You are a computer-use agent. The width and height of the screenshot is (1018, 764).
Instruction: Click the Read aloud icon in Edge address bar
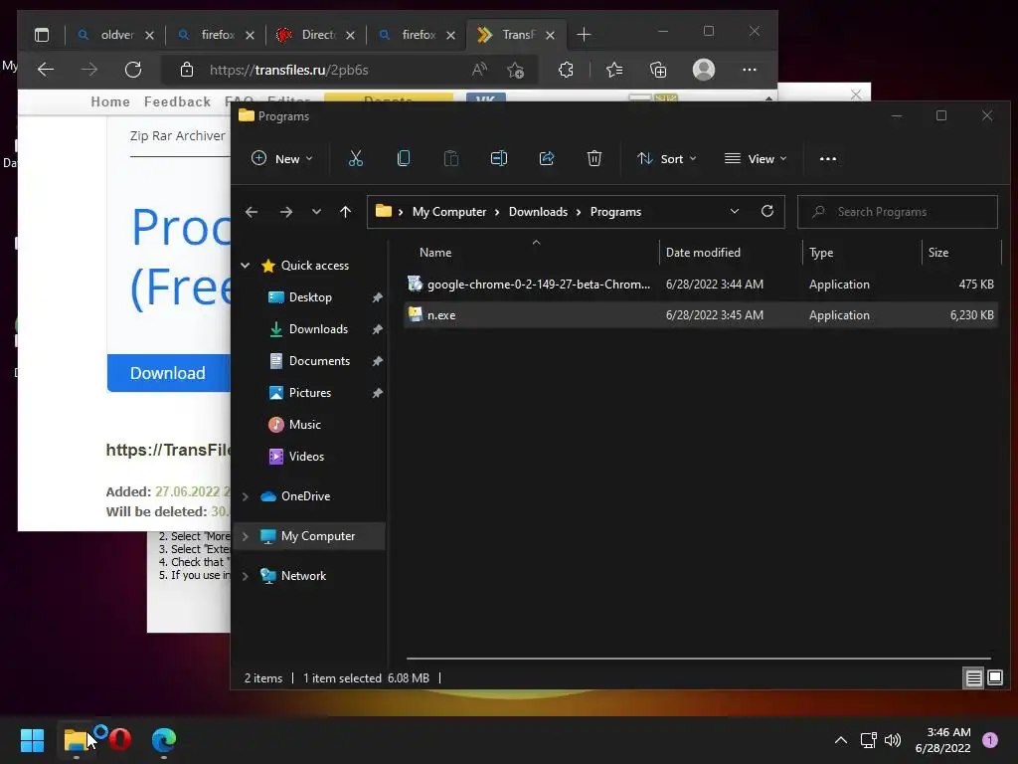(479, 70)
